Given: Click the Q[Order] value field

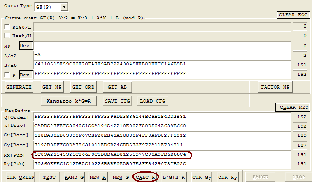Looking at the screenshot, I should pyautogui.click(x=162, y=117).
